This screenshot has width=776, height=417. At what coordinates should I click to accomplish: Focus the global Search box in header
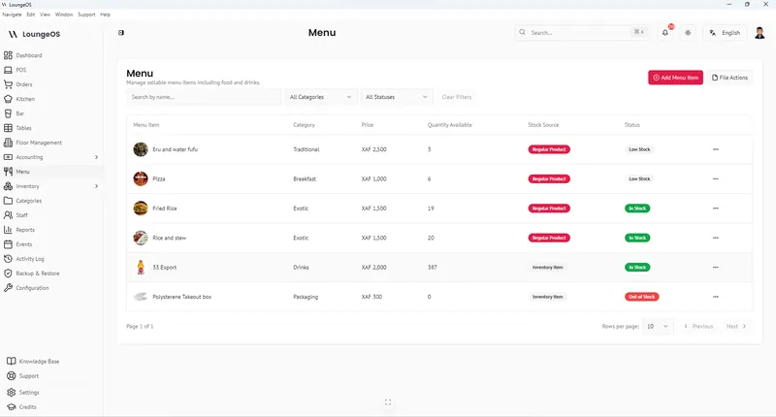581,33
